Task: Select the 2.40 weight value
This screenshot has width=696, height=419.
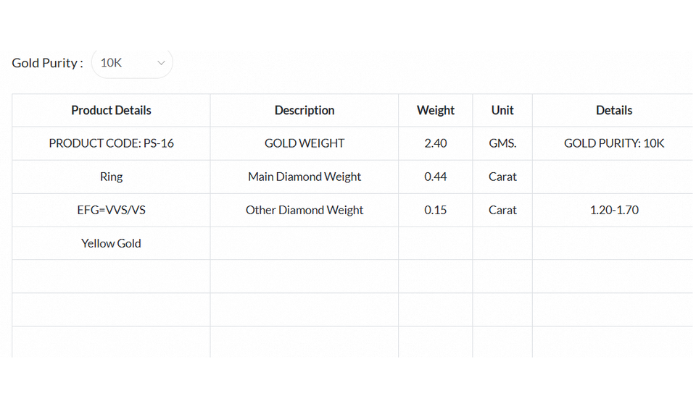Action: pyautogui.click(x=436, y=143)
